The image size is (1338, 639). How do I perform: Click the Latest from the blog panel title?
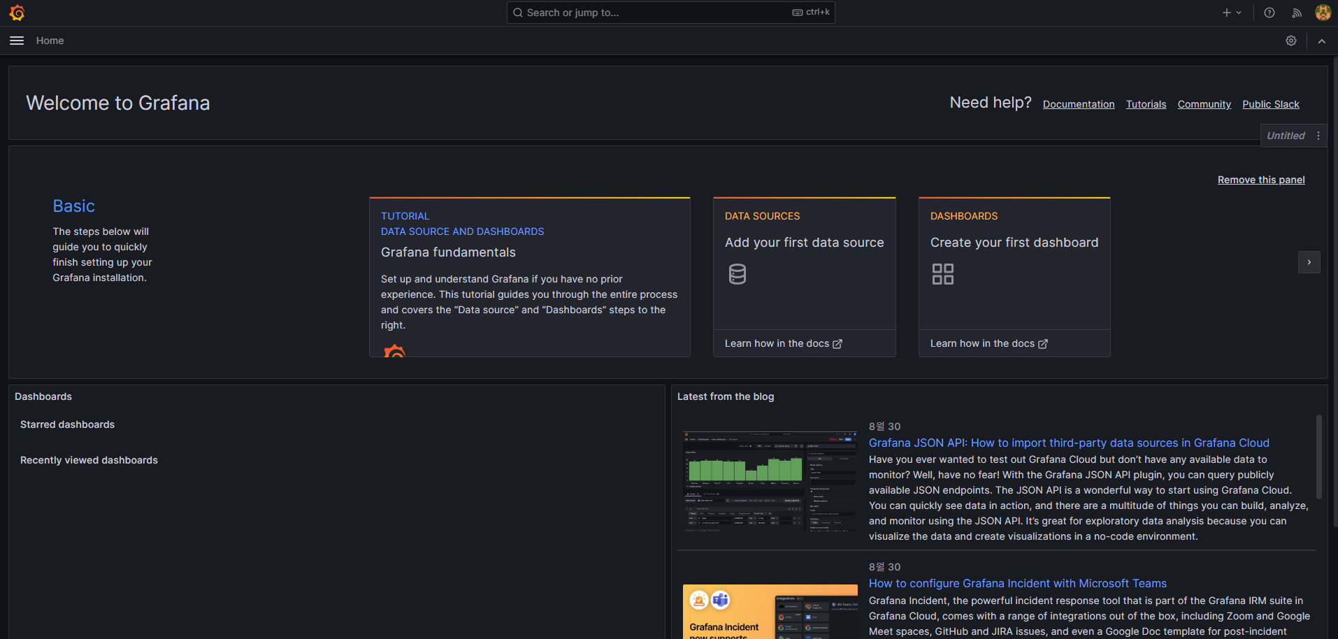coord(726,396)
